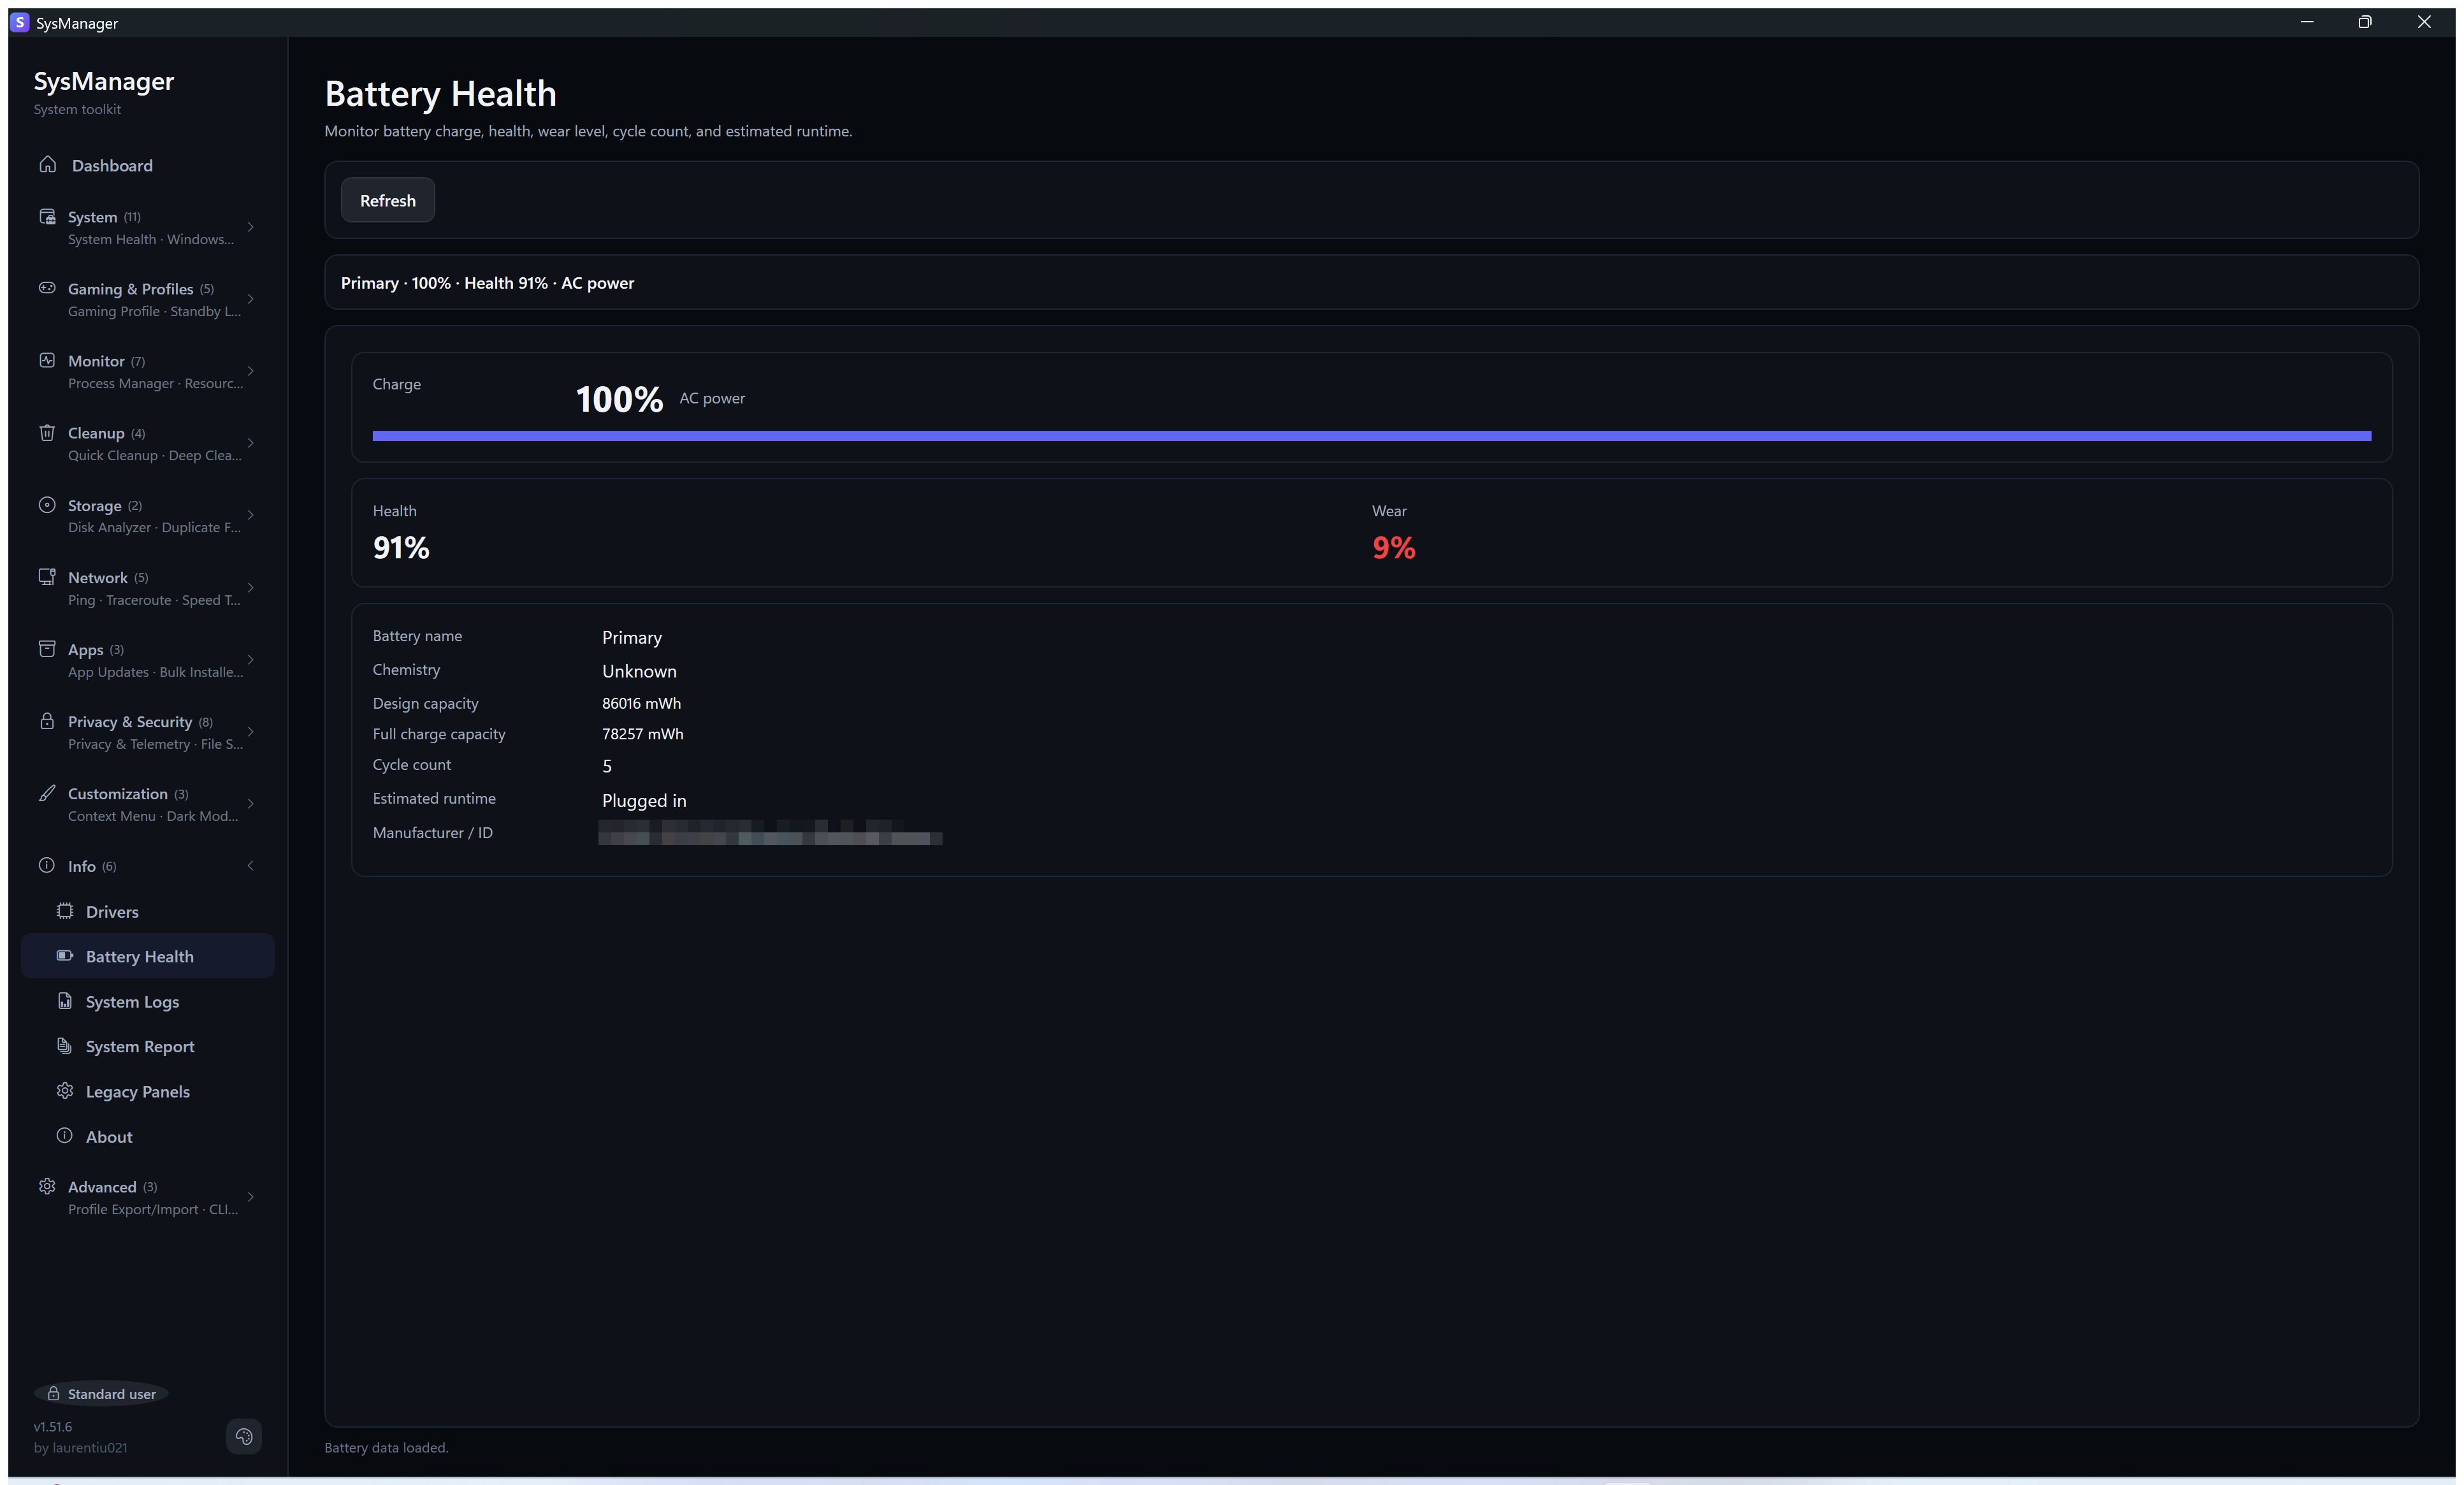Screen dimensions: 2464x1485
Task: Expand the Advanced section chevron
Action: (250, 1197)
